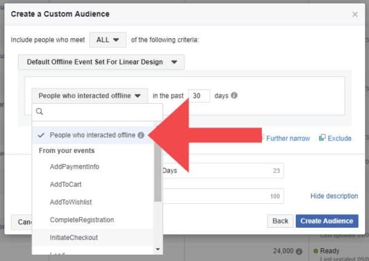Click the Exclude icon
369x261 pixels.
point(322,138)
